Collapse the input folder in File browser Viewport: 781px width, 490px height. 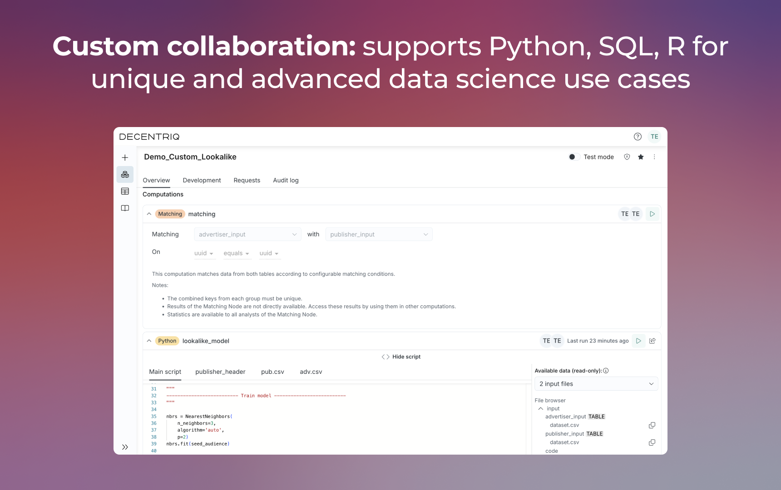pos(541,409)
